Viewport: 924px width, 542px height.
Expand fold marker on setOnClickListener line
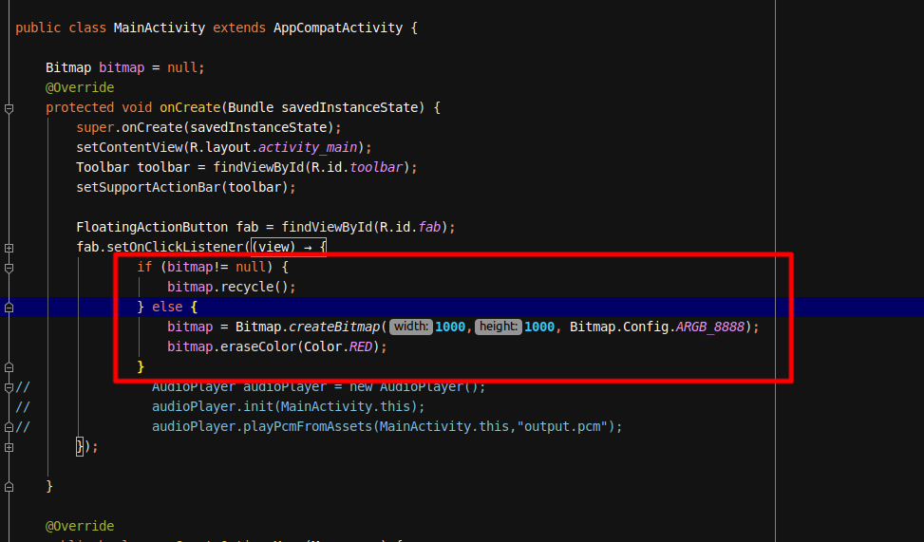[x=9, y=248]
